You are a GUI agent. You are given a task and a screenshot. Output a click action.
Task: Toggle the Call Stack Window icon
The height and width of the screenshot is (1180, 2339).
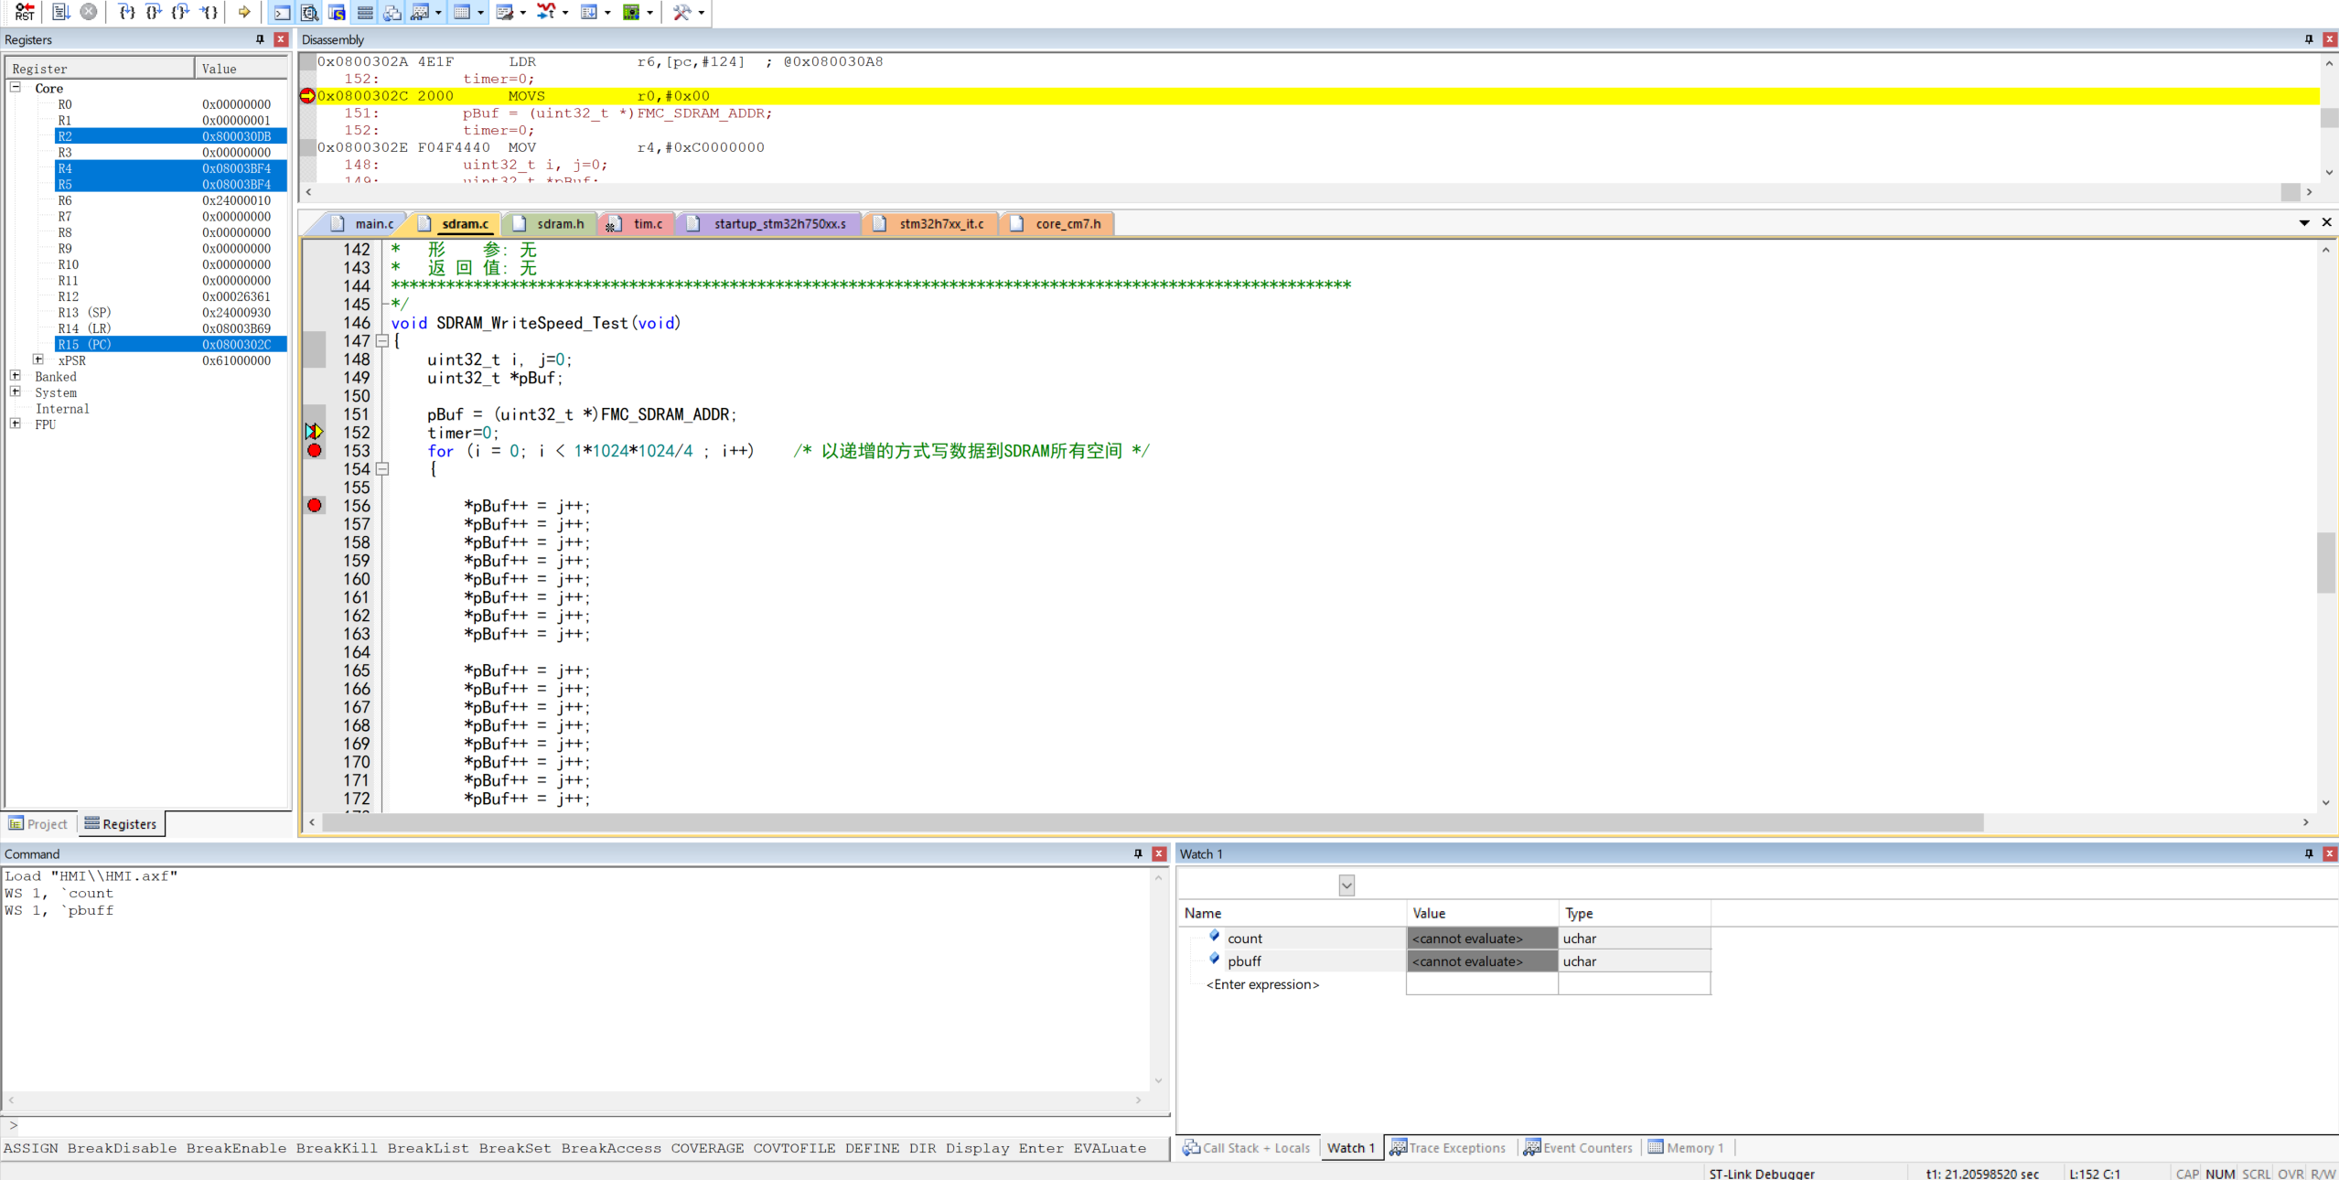click(x=392, y=12)
